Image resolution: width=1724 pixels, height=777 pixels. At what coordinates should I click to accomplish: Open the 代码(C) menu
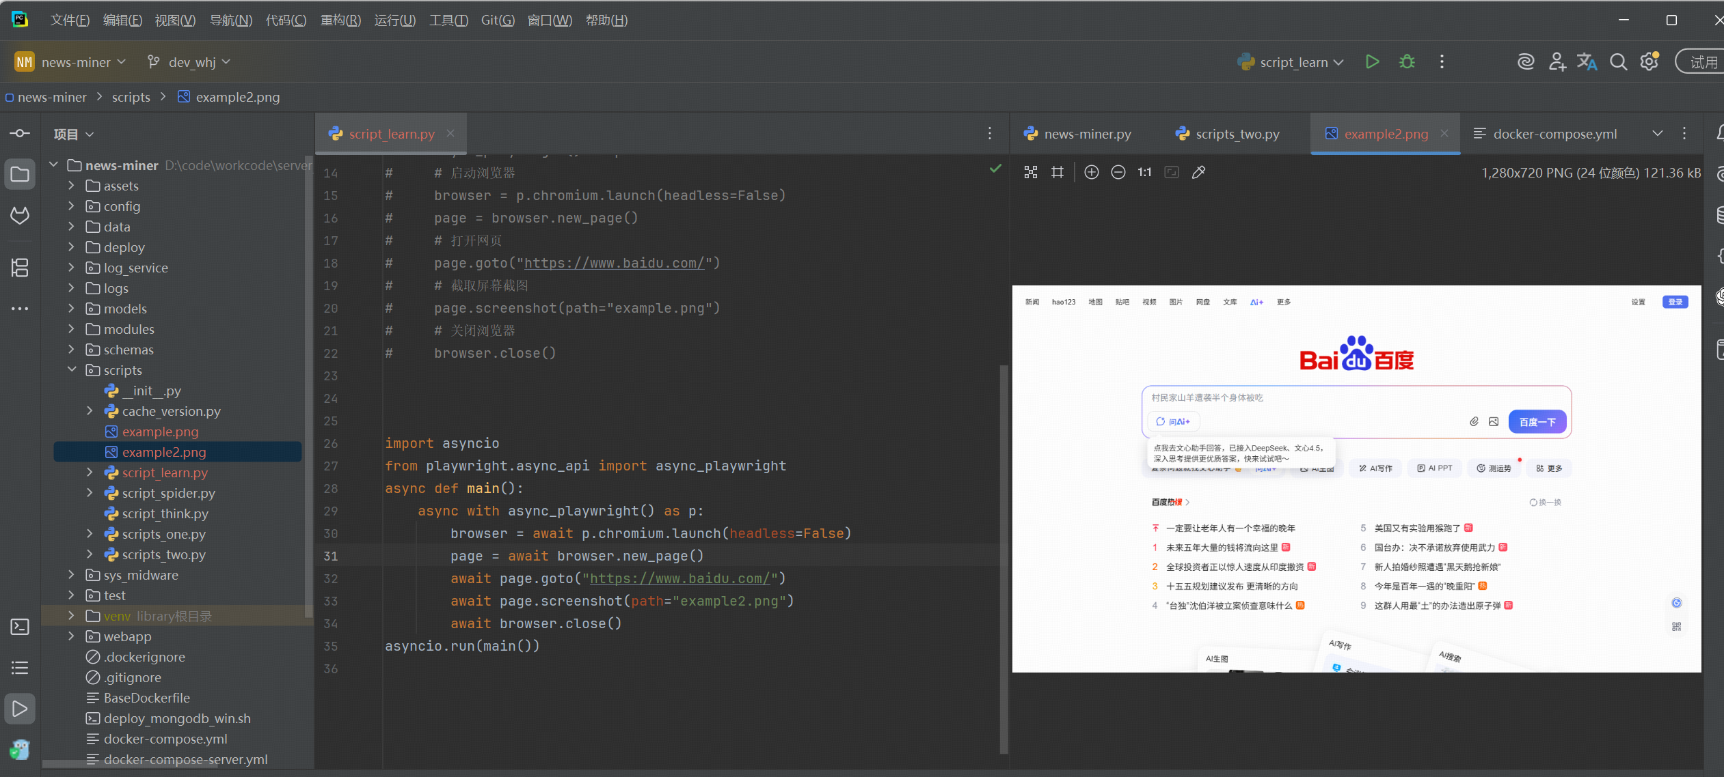[x=286, y=20]
